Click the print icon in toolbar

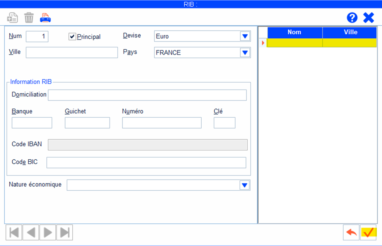pyautogui.click(x=45, y=18)
